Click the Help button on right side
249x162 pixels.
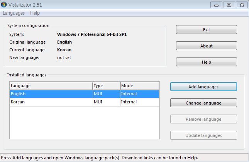206,62
